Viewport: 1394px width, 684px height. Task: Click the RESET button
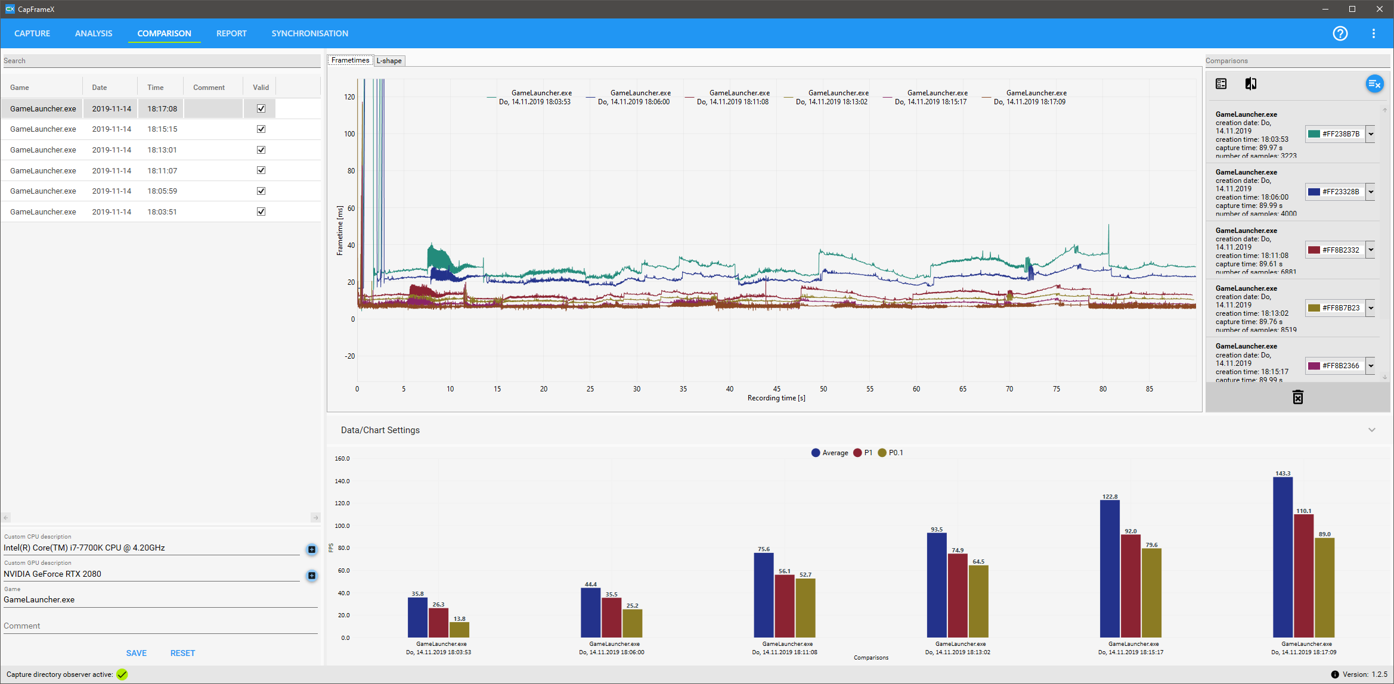coord(182,653)
